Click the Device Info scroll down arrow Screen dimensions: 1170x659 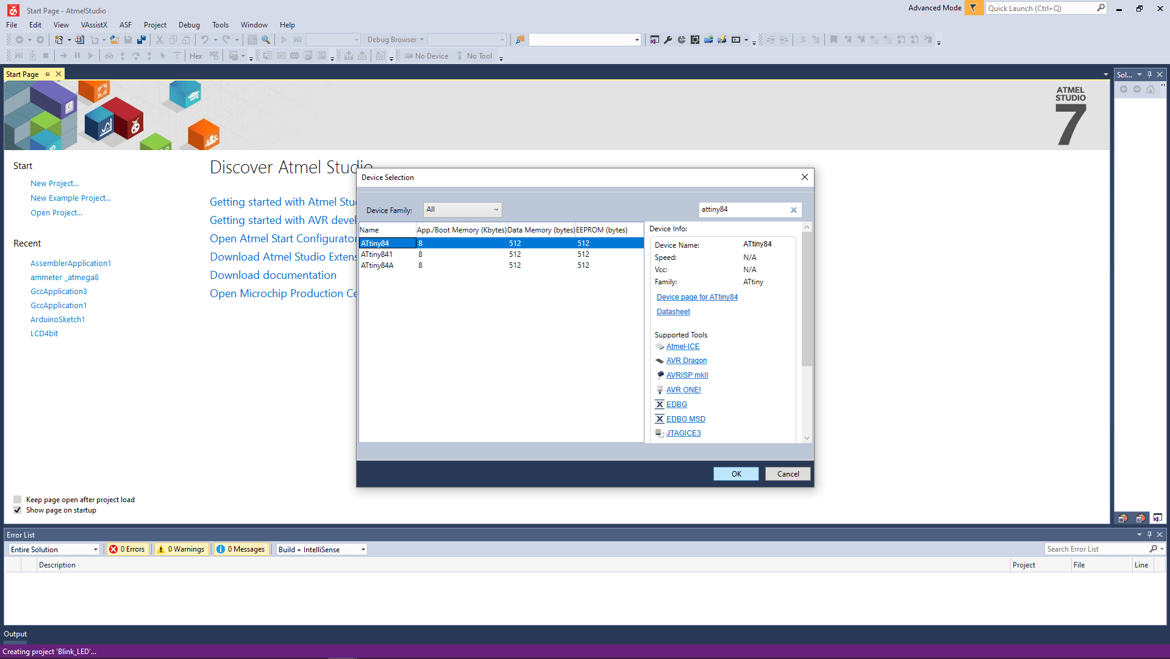point(807,438)
